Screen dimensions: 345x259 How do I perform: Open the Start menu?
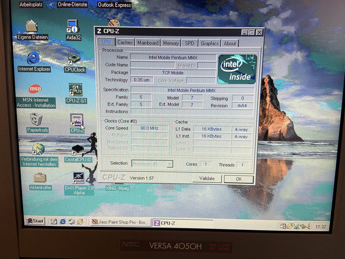35,221
